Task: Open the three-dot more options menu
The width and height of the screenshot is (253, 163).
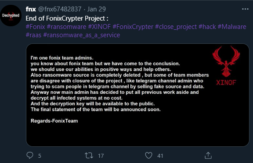Action: (x=245, y=9)
